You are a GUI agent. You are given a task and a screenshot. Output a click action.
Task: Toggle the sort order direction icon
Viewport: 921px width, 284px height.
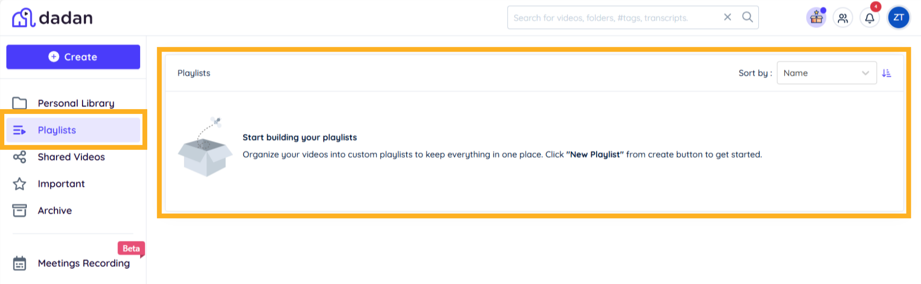click(886, 73)
